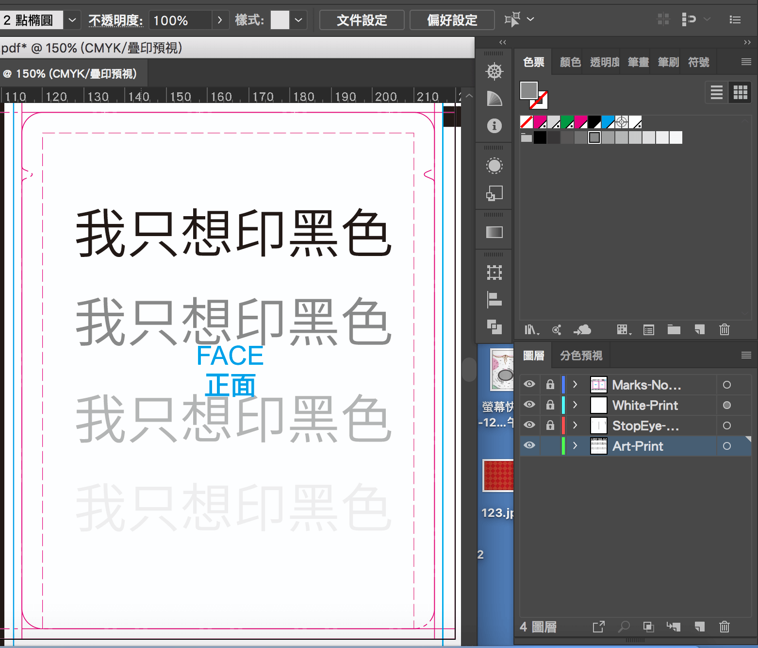Toggle visibility of the Art-Print layer

coord(529,446)
